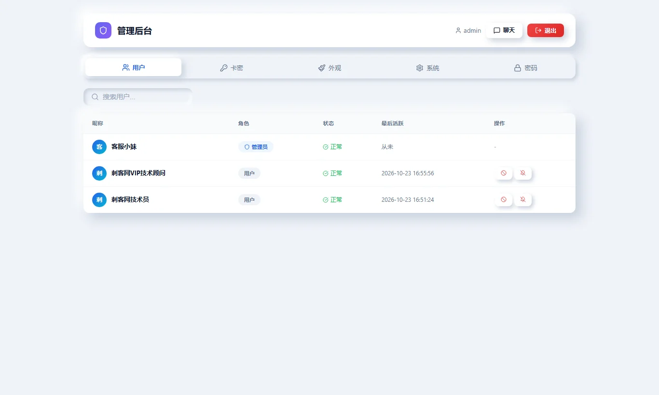Focus the 搜索用户 search field

click(x=138, y=97)
